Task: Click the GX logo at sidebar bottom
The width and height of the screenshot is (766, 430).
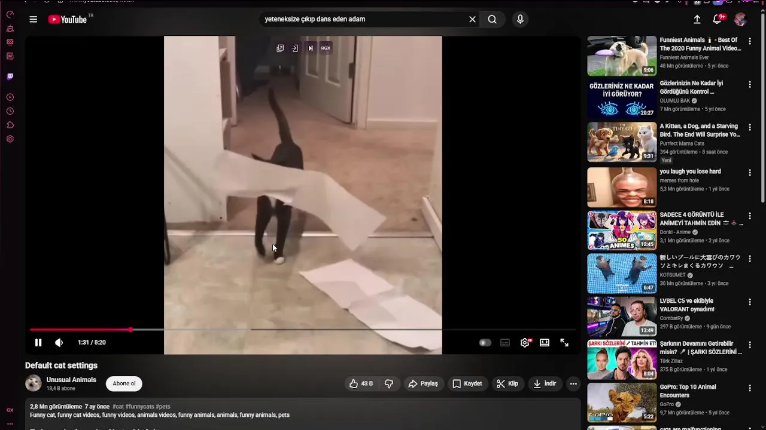Action: pos(10,410)
